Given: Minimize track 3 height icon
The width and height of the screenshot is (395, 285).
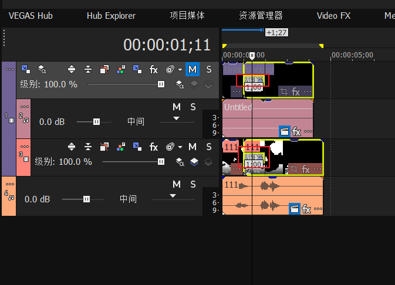Looking at the screenshot, I should point(88,147).
